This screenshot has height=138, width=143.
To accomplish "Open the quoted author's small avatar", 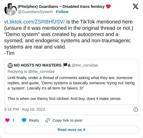I will point(10,65).
